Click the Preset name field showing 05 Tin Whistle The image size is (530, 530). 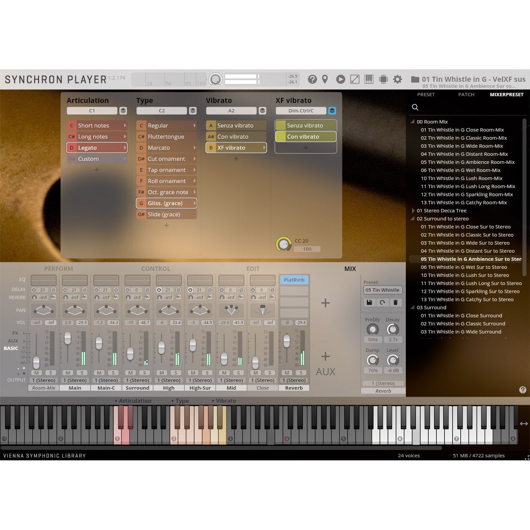pyautogui.click(x=383, y=290)
